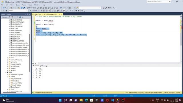
Task: Open the Help menu
Action: point(43,5)
